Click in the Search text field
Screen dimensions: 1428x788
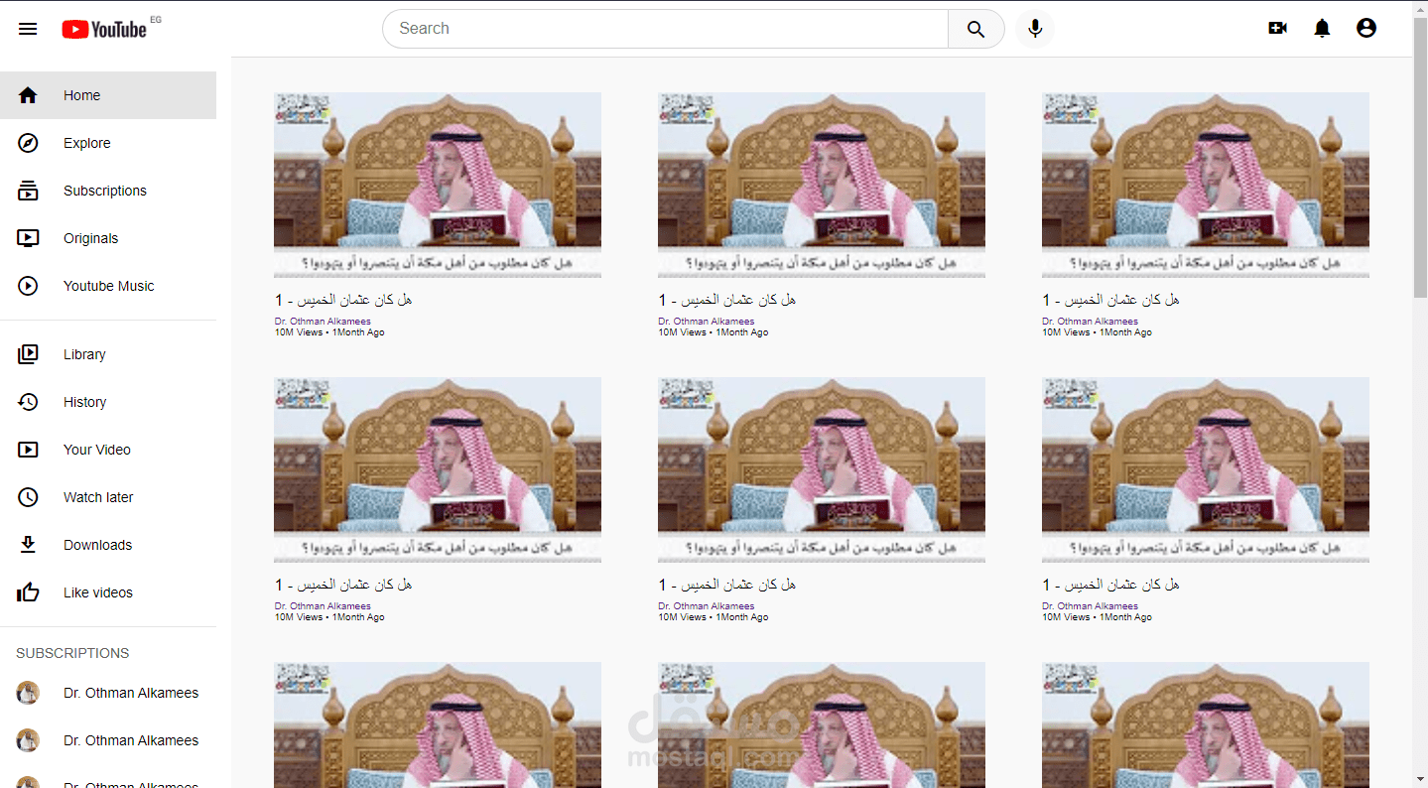tap(666, 29)
